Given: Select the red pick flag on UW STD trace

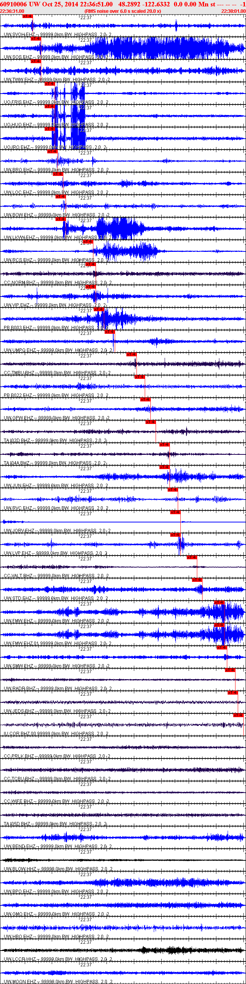Looking at the screenshot, I should click(197, 580).
